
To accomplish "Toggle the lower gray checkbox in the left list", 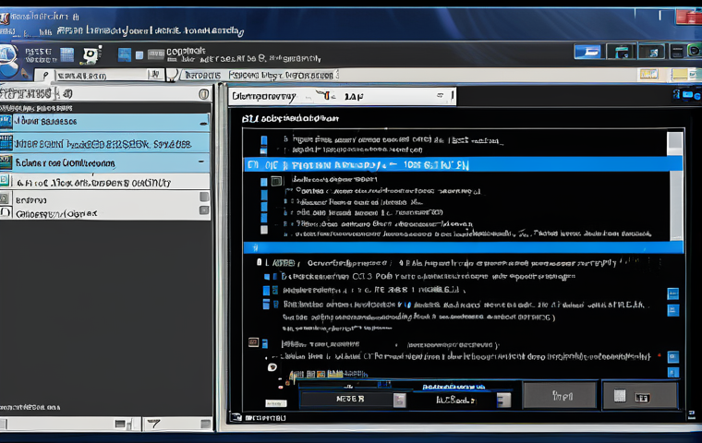I will [204, 210].
